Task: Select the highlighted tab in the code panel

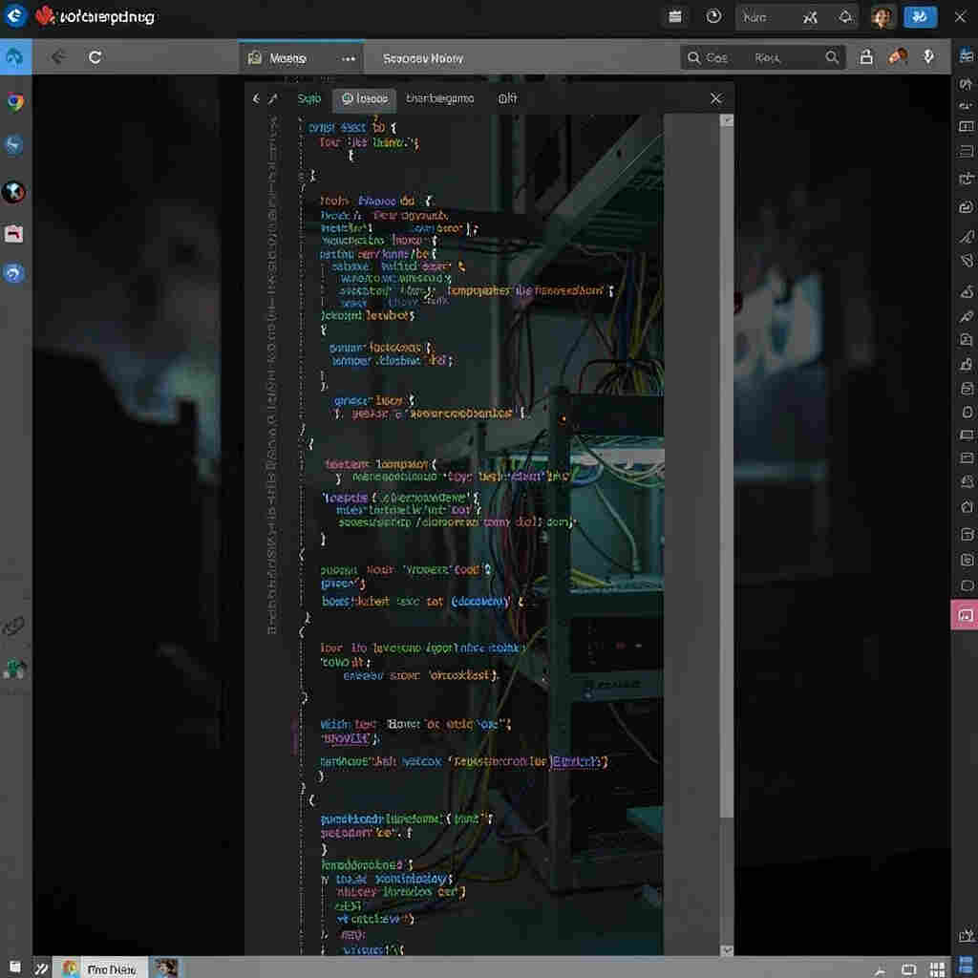Action: pos(364,99)
